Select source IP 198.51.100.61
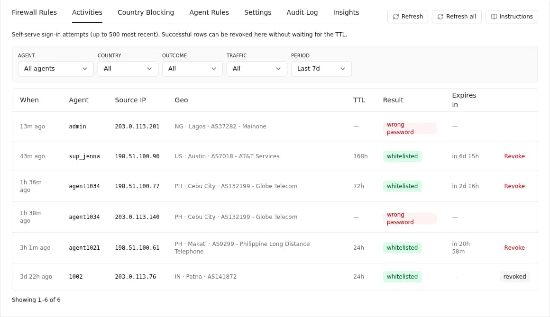 [x=137, y=248]
